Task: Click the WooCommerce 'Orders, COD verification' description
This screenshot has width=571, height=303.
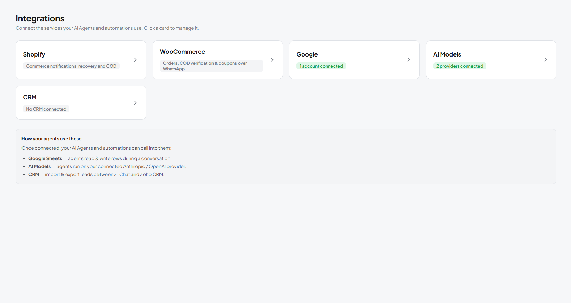Action: coord(211,66)
